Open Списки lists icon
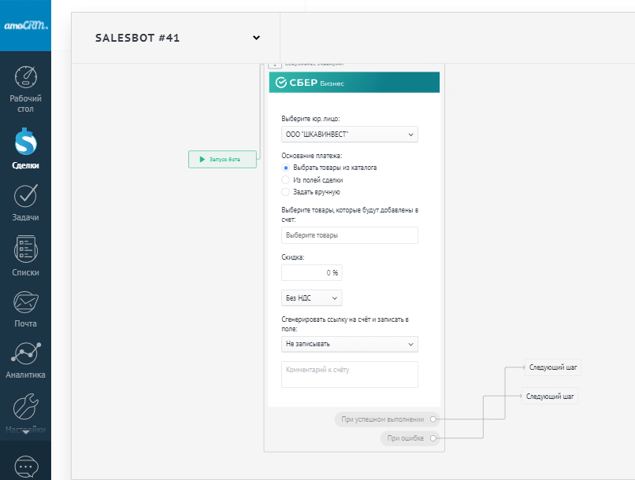This screenshot has width=635, height=480. tap(25, 249)
